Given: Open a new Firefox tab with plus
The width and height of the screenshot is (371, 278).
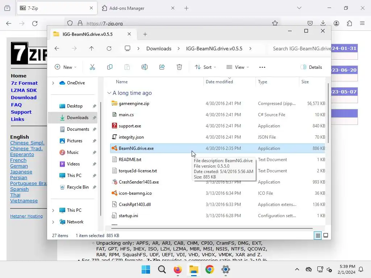Looking at the screenshot, I should (186, 8).
